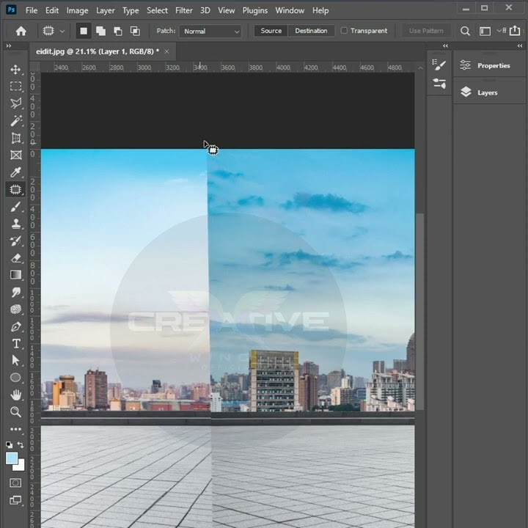
Task: Close the eidit.jpg document tab
Action: click(x=167, y=51)
